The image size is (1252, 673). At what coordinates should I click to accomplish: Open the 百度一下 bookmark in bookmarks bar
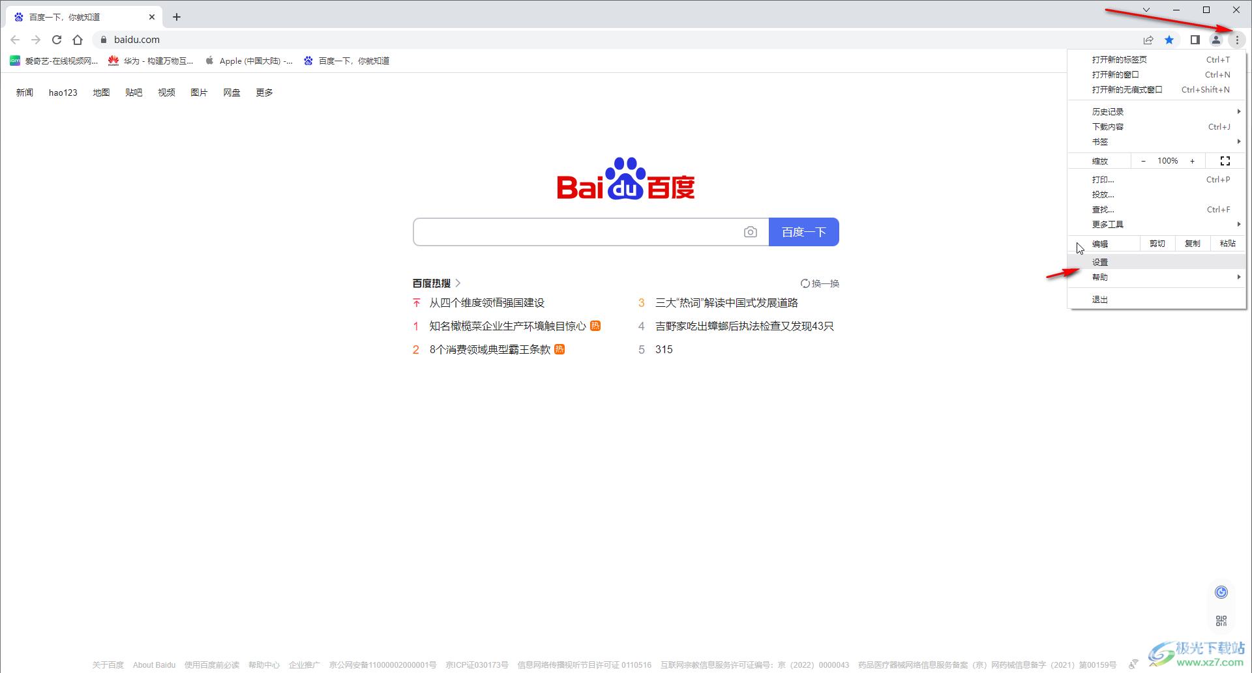(346, 61)
